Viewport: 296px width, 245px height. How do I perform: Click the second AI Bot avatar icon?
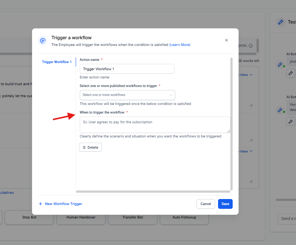[x=280, y=110]
